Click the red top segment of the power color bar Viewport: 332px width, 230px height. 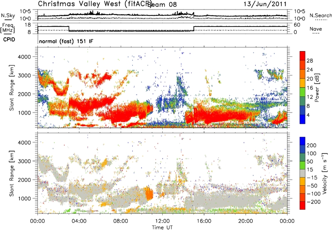tap(303, 56)
